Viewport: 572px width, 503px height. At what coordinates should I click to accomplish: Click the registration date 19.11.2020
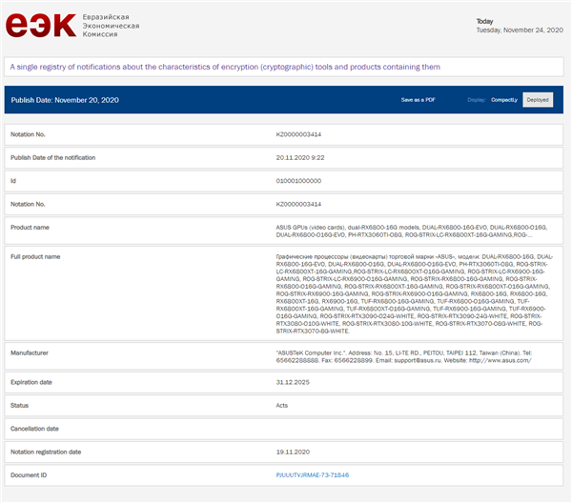293,452
